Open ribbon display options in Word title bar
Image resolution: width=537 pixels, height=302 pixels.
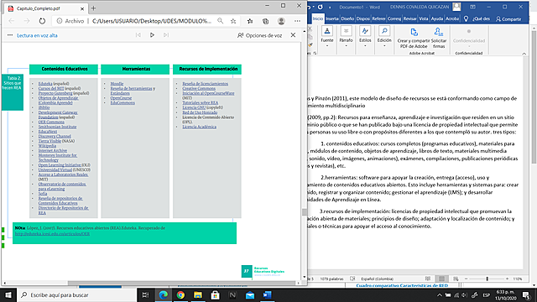click(472, 7)
